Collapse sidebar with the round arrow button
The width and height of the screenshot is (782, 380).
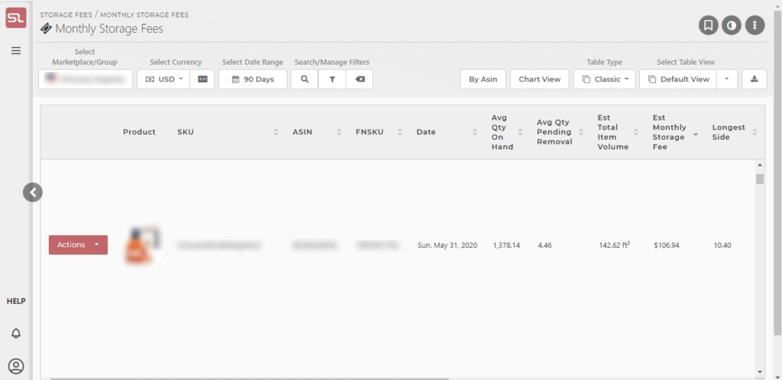click(32, 192)
